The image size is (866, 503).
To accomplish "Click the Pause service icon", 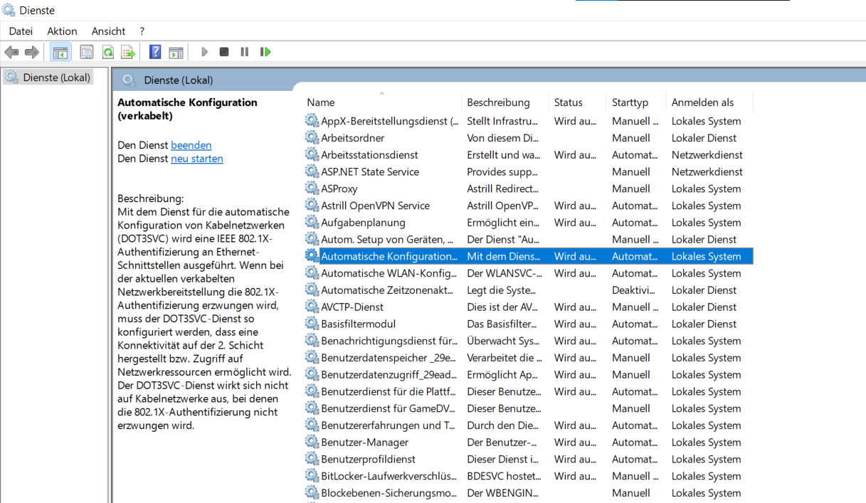I will coord(245,52).
